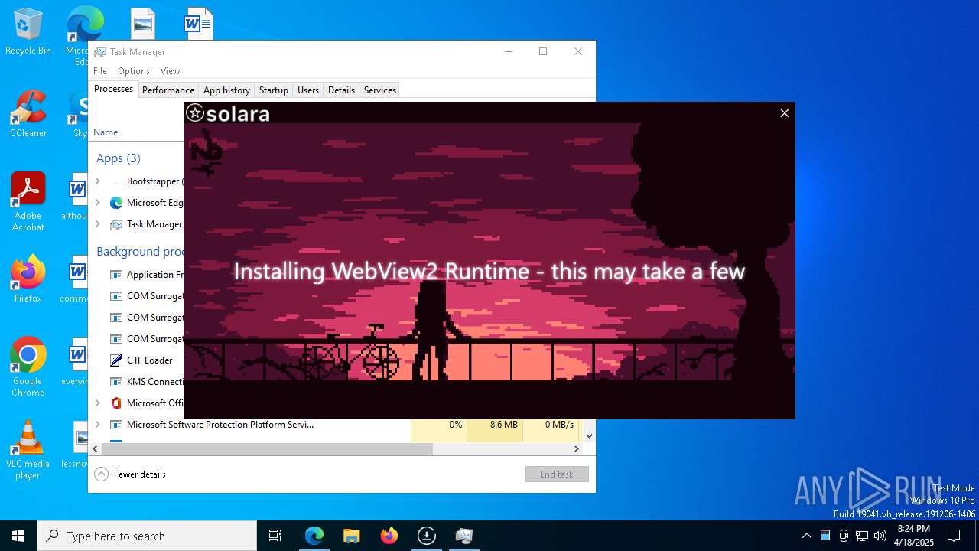Switch to the Services tab
Screen dimensions: 979x551
tap(380, 90)
